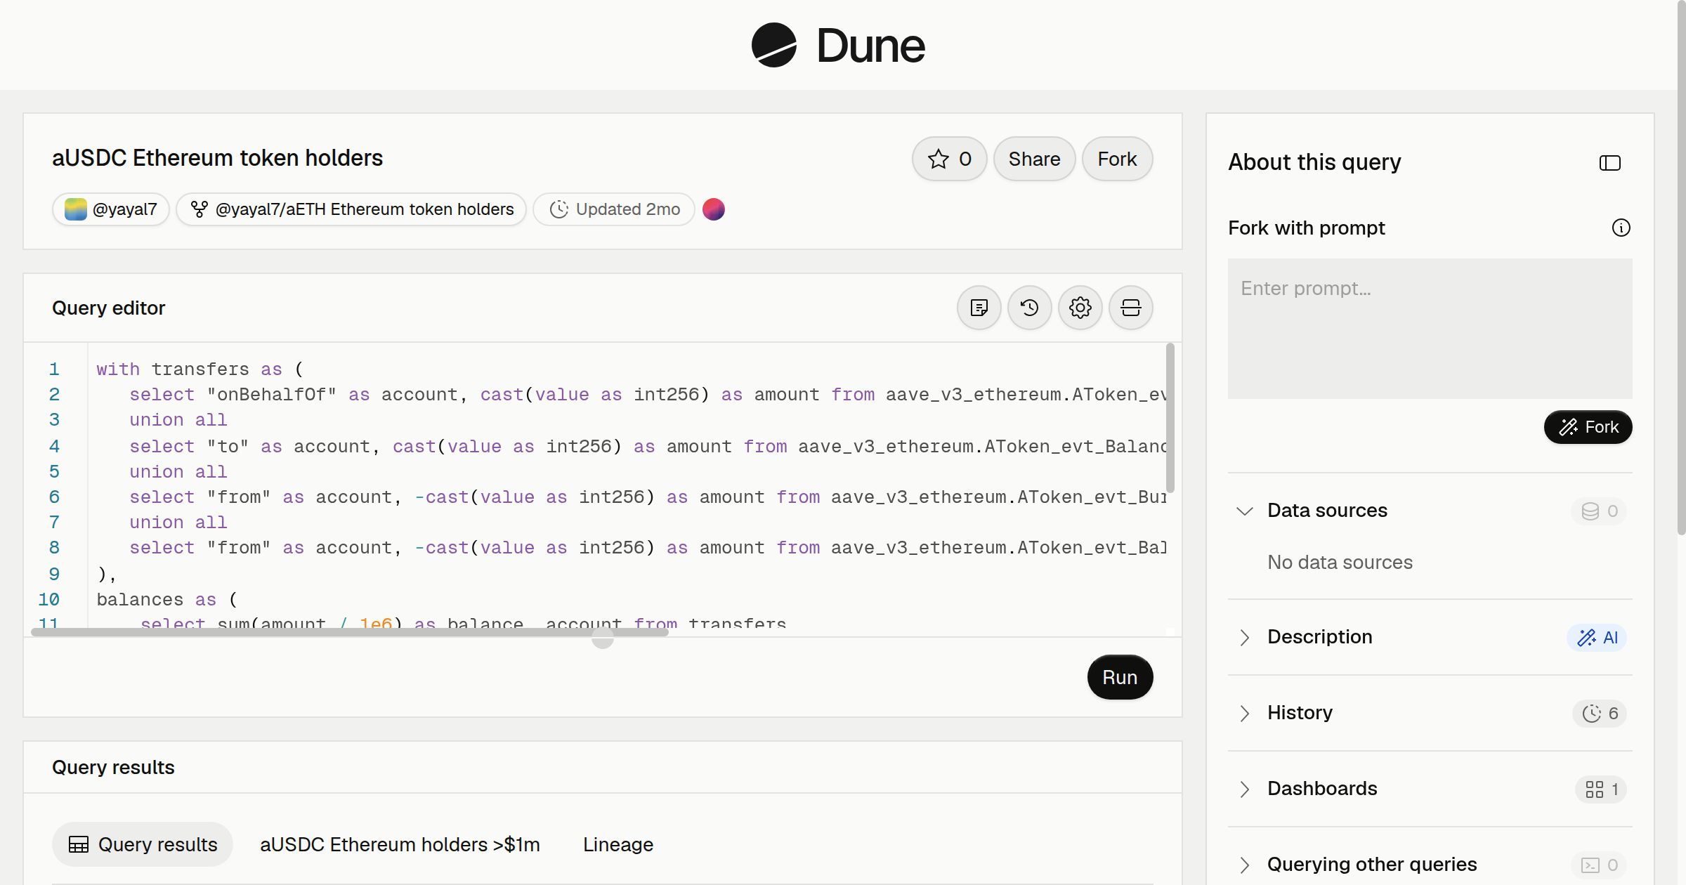The image size is (1686, 885).
Task: Click the @yayal7 author avatar chip
Action: (111, 209)
